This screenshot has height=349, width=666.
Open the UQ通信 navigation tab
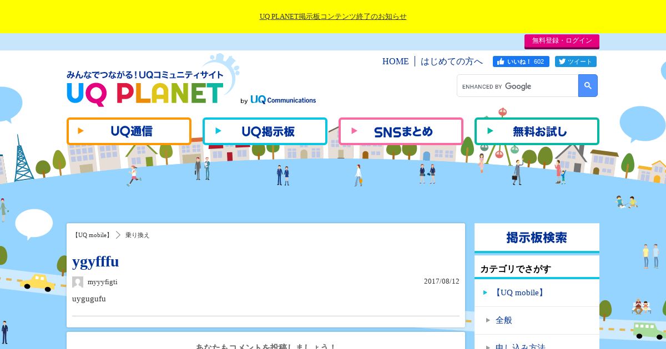coord(129,131)
